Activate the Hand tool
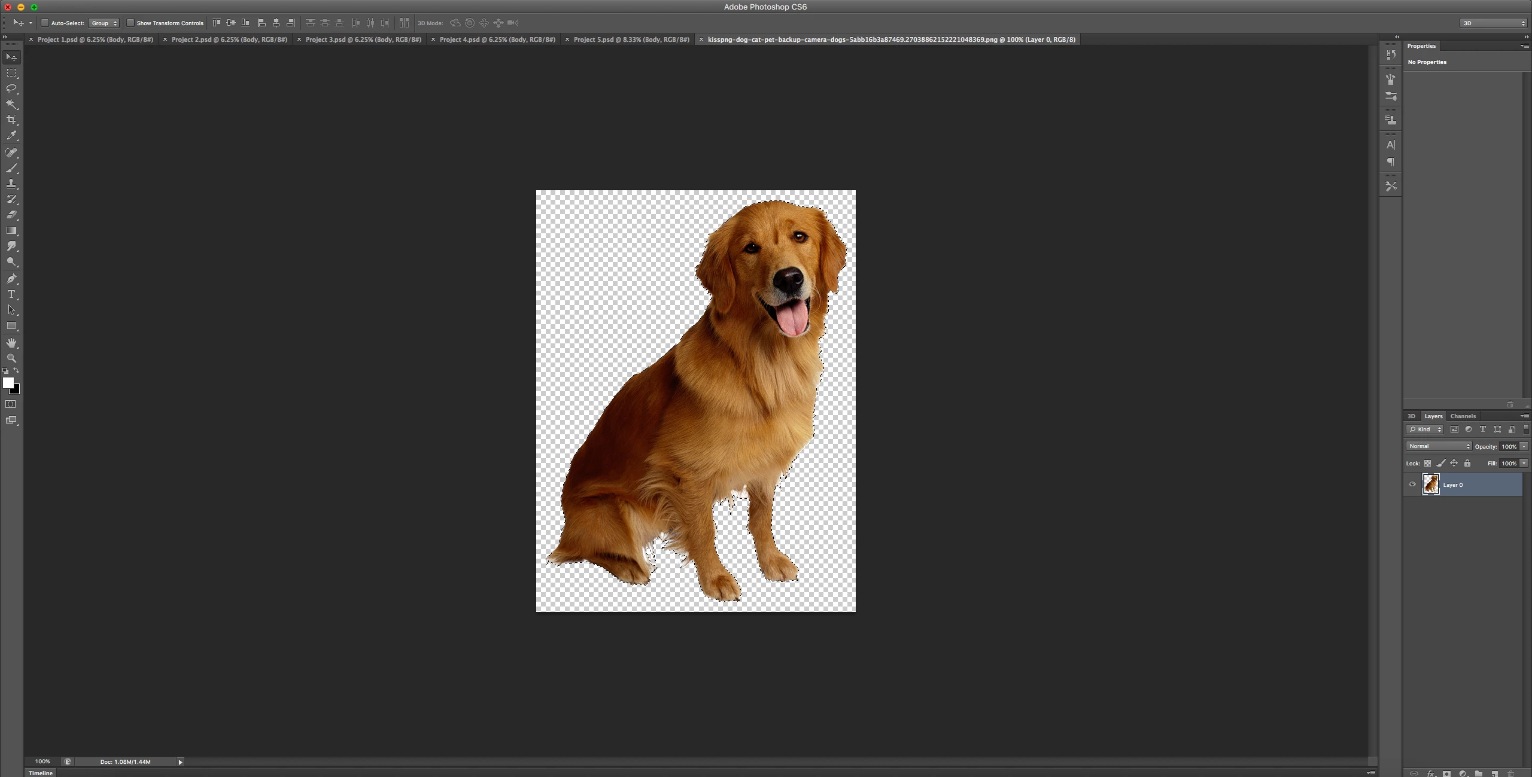This screenshot has width=1532, height=777. [11, 343]
